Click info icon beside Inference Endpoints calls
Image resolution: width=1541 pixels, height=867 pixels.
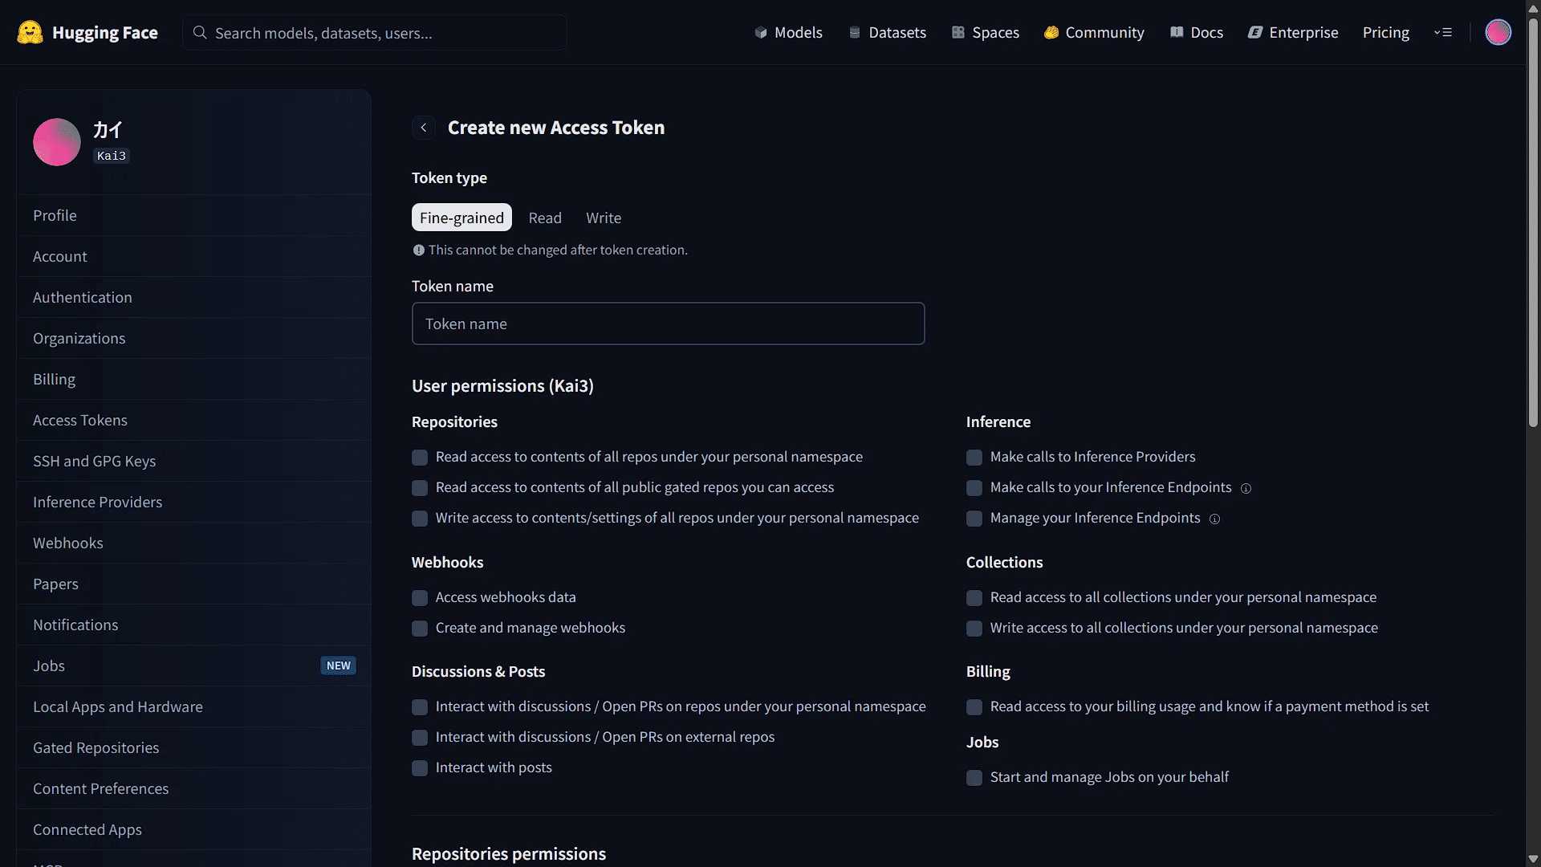pos(1246,488)
